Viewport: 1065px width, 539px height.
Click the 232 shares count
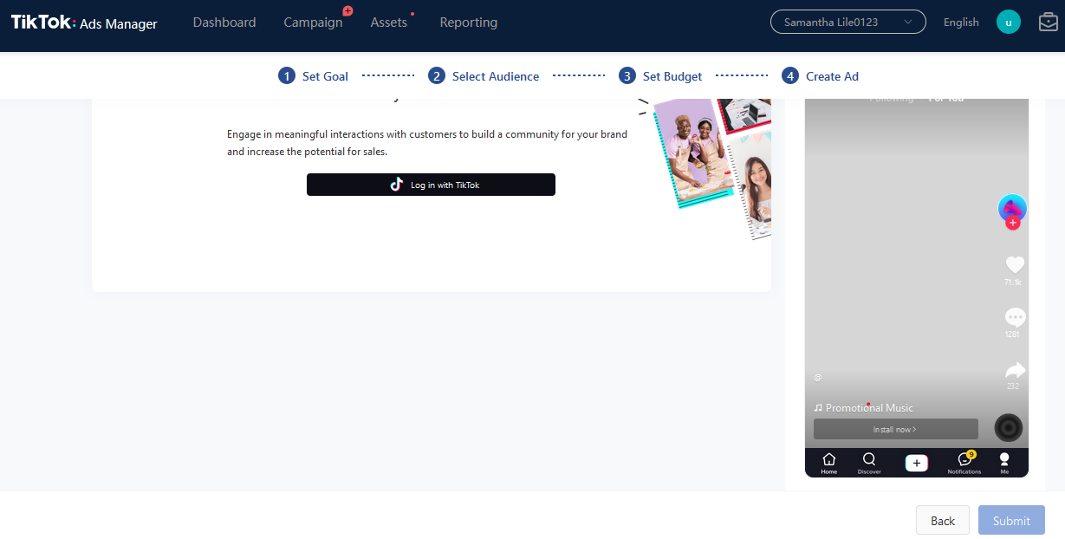[1013, 386]
